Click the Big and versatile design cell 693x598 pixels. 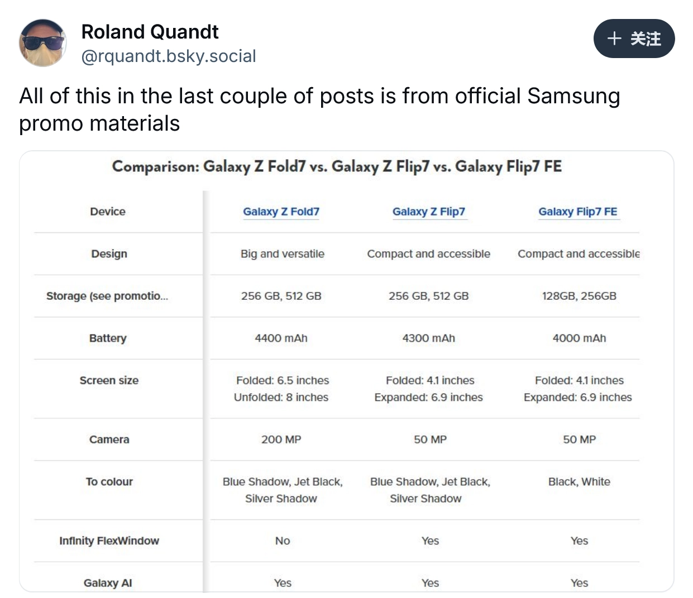(x=282, y=254)
